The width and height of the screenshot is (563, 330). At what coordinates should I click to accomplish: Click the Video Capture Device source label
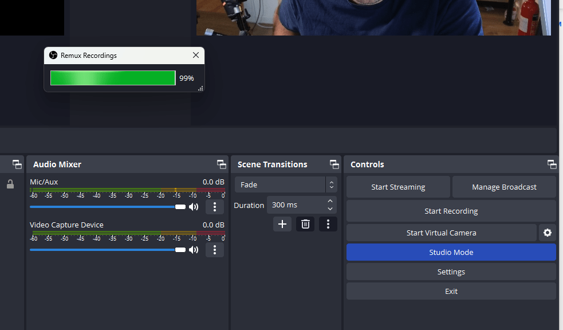tap(66, 225)
